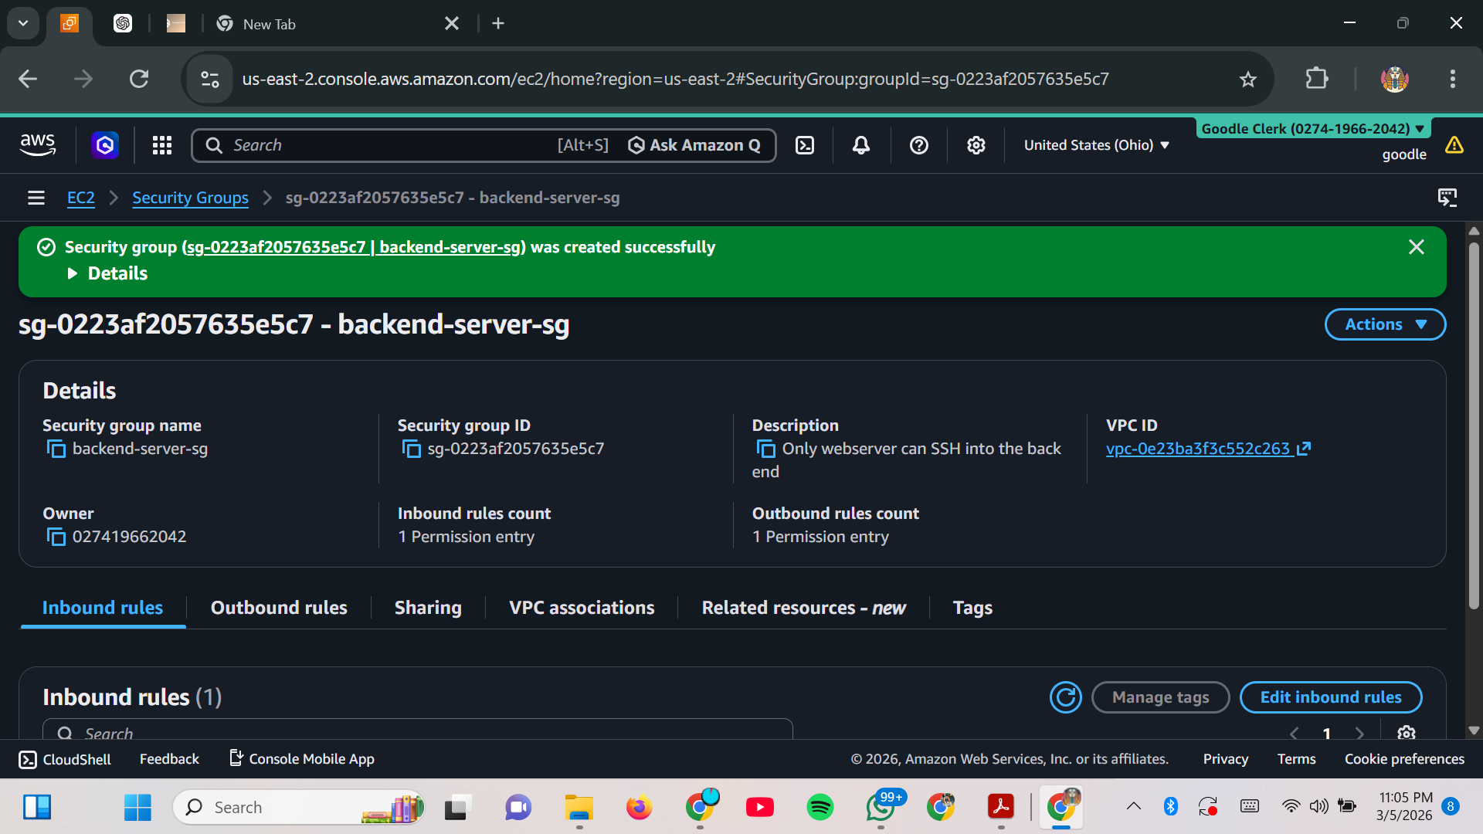Open the Console Mobile App link
The height and width of the screenshot is (834, 1483).
302,759
